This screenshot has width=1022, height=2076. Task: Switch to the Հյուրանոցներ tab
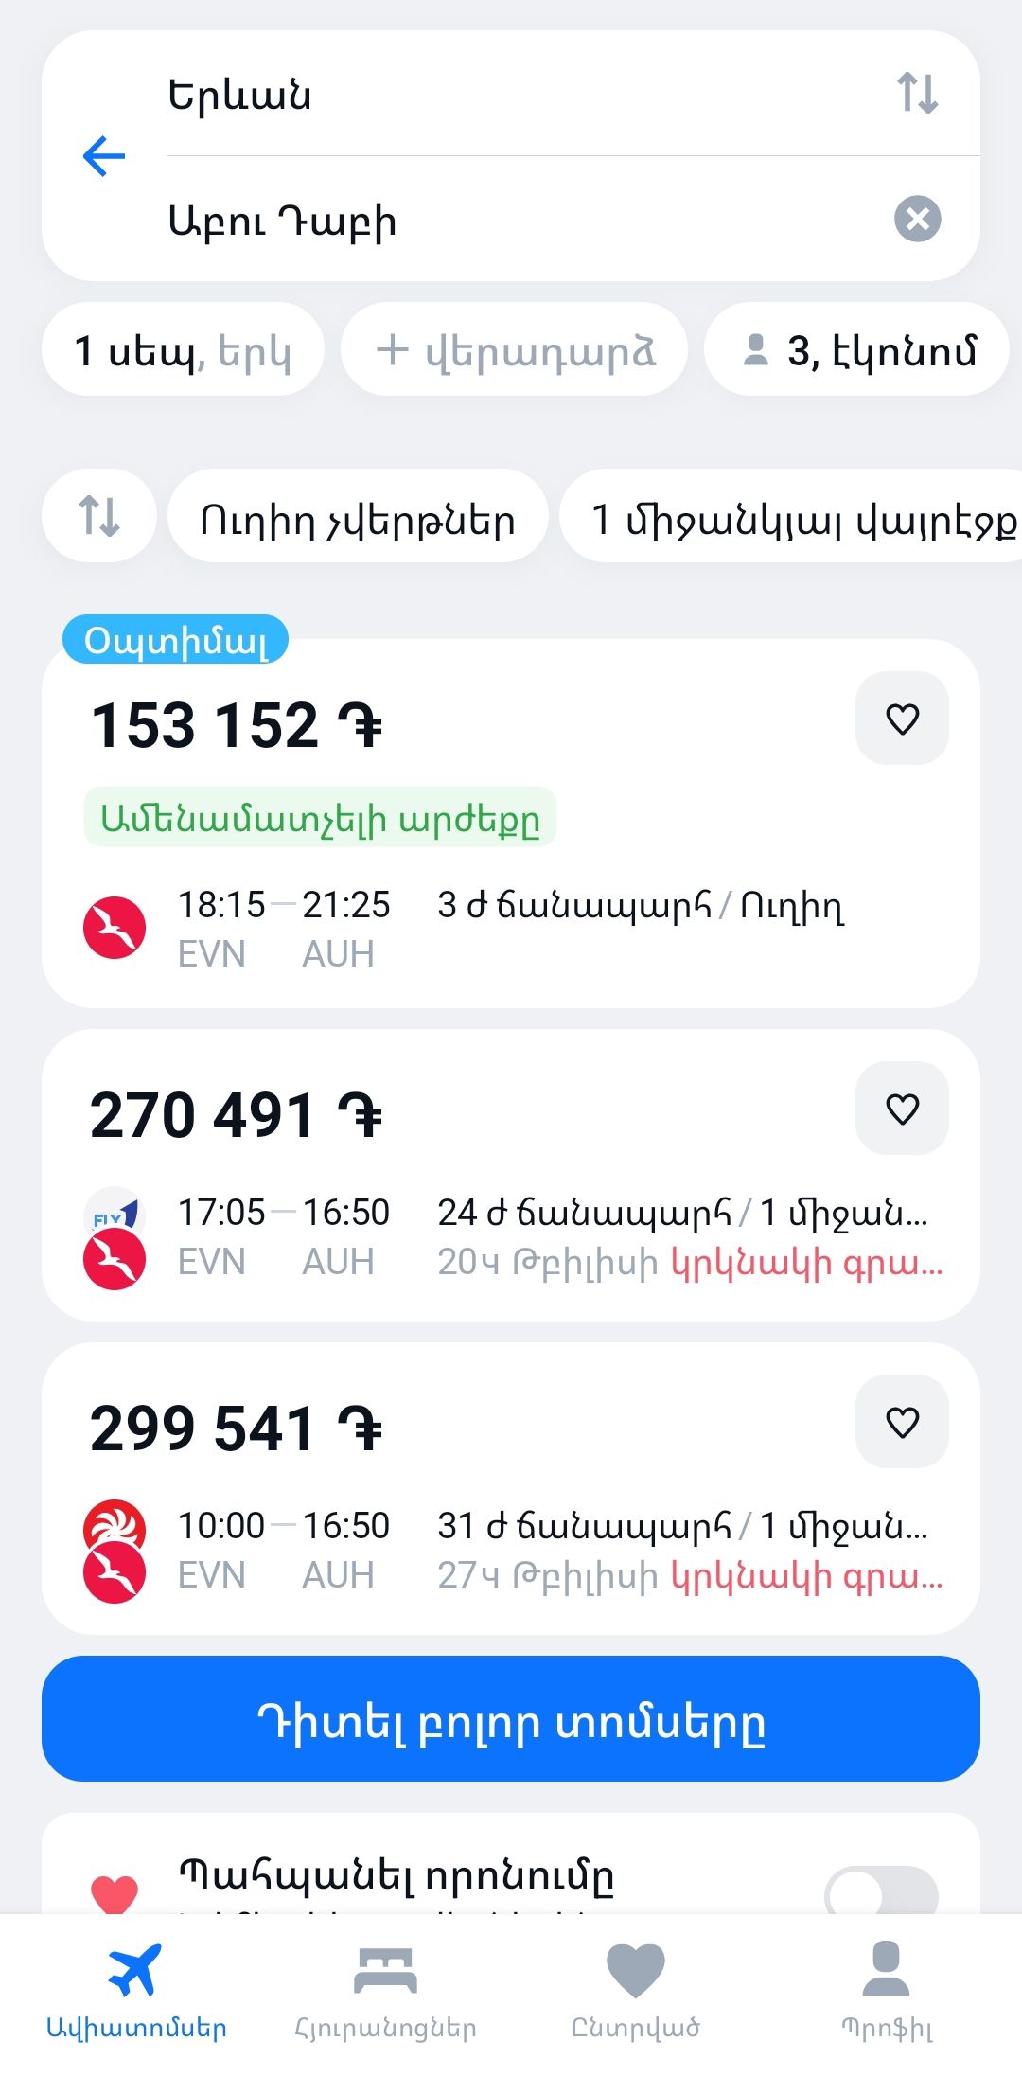pyautogui.click(x=385, y=1990)
